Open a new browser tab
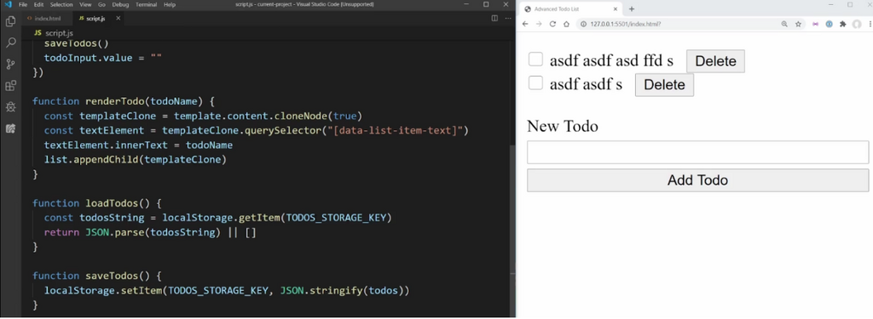 632,9
